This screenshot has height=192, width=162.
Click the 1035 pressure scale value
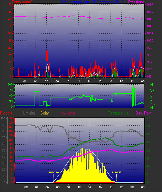click(150, 4)
